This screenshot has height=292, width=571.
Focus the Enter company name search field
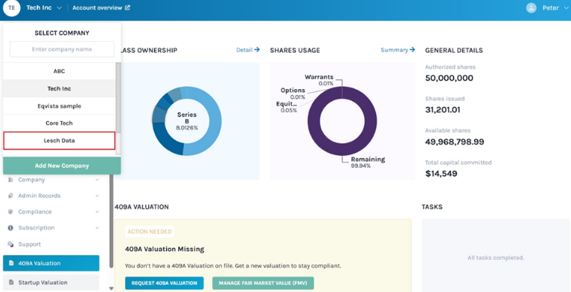coord(62,49)
